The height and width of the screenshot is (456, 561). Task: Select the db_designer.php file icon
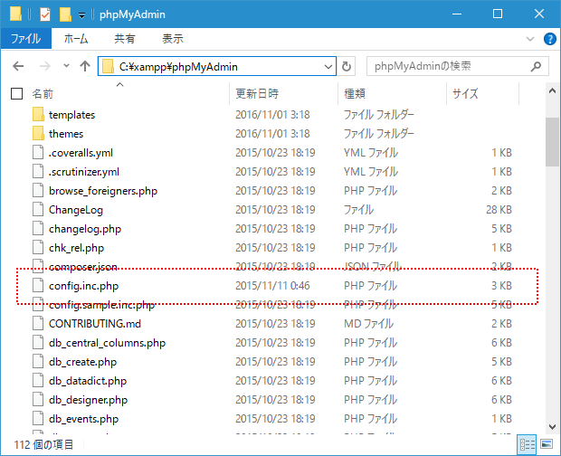(38, 400)
